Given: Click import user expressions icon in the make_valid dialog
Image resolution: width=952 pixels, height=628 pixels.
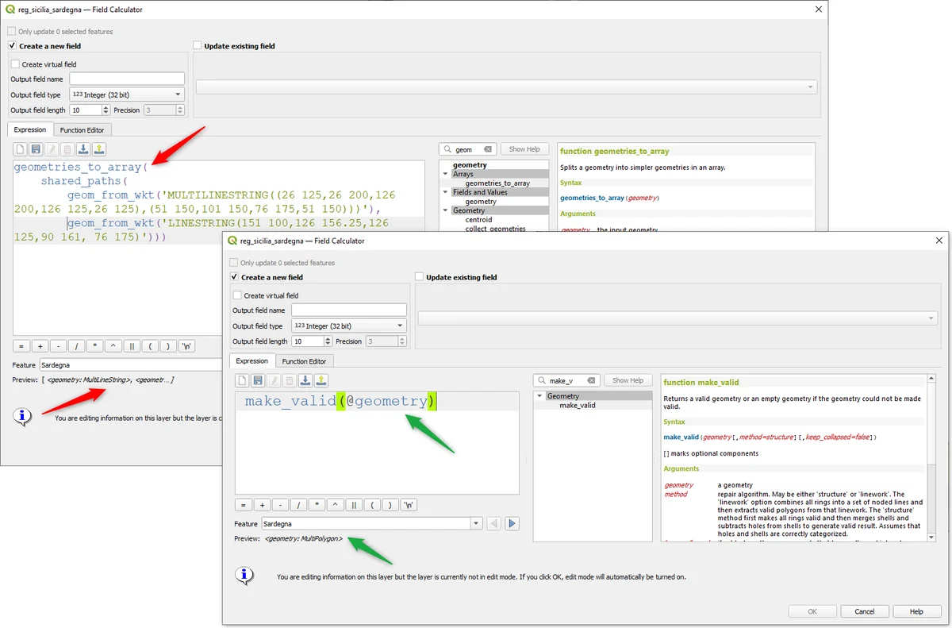Looking at the screenshot, I should point(305,381).
